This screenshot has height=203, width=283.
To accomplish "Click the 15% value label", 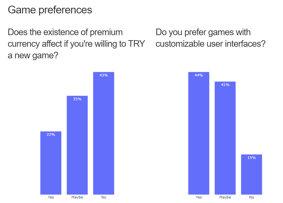I will [252, 158].
